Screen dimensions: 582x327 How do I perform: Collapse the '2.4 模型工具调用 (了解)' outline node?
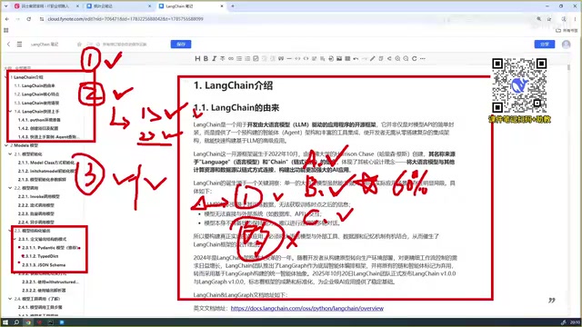[x=10, y=299]
